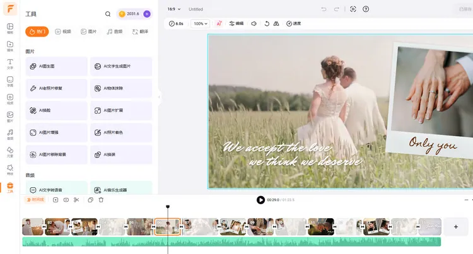Click the timeline playhead marker

click(x=168, y=207)
